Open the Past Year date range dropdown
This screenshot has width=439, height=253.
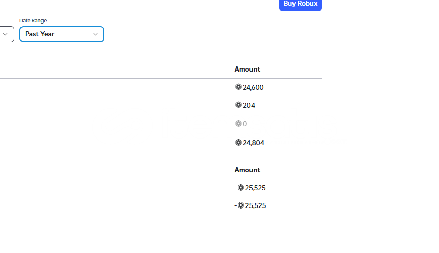click(62, 34)
